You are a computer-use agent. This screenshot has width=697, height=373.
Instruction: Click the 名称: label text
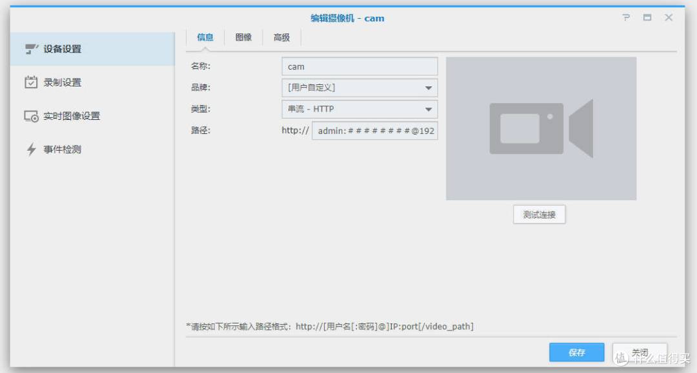coord(201,66)
